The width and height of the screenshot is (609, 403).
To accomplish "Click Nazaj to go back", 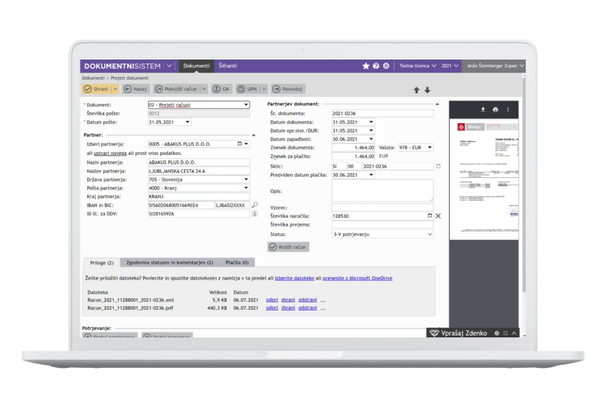I will (135, 89).
